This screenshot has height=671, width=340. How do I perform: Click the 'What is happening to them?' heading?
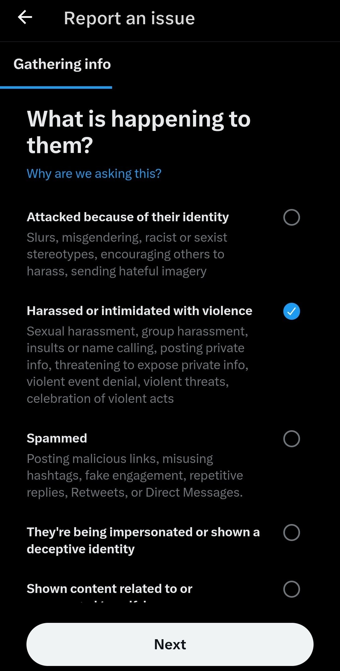click(x=139, y=132)
